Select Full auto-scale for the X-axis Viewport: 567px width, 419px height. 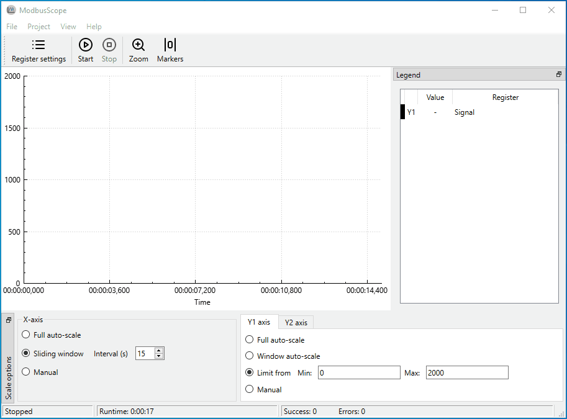(x=25, y=335)
